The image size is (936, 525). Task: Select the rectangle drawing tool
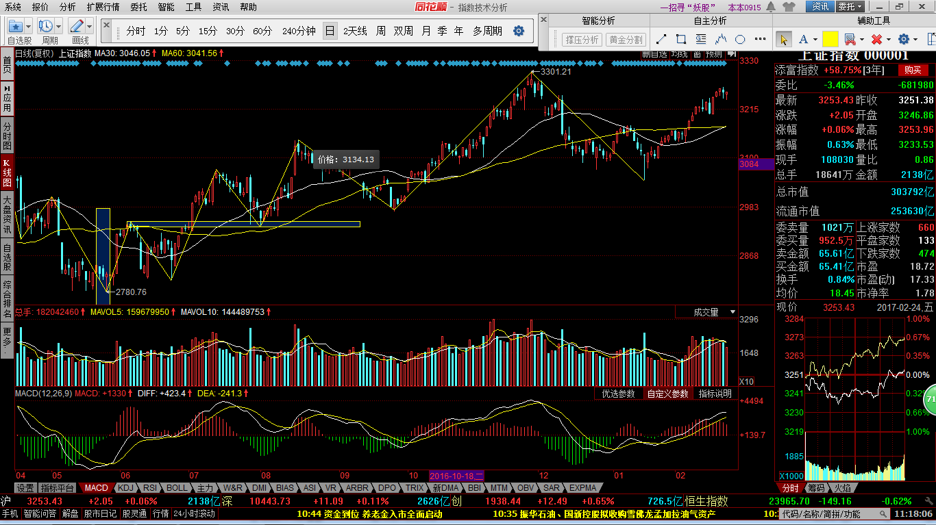point(681,39)
